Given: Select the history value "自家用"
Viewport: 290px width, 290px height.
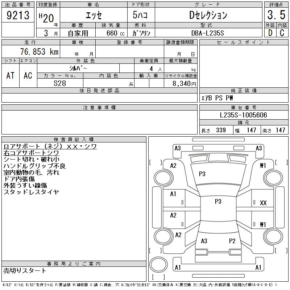Looking at the screenshot, I should tap(78, 33).
